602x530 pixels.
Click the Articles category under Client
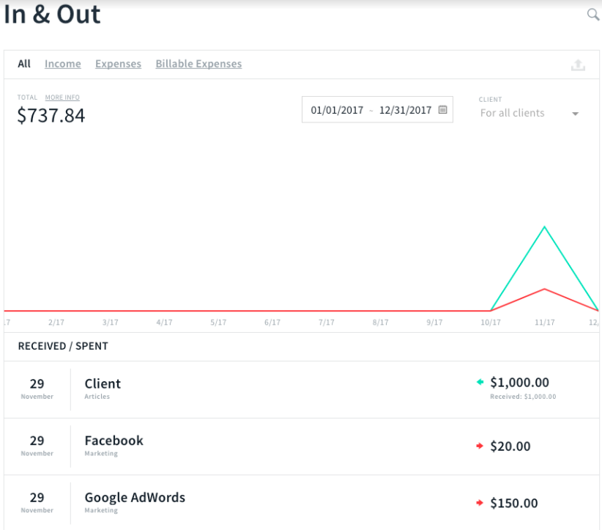[x=97, y=397]
